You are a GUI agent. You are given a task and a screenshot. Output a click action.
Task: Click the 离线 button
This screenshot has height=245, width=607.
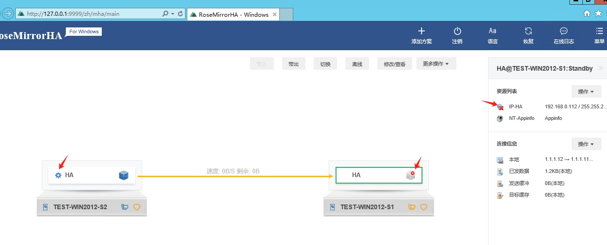click(x=357, y=64)
